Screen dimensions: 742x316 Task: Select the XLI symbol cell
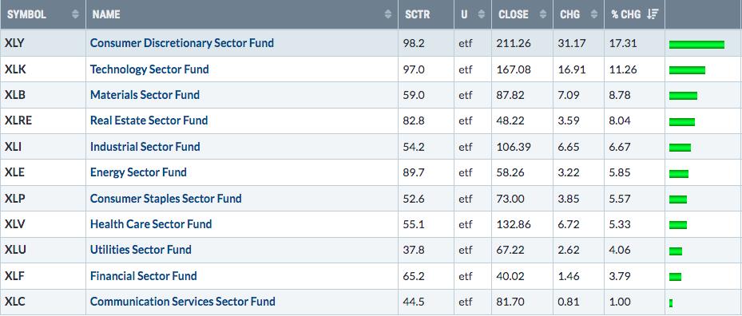[43, 147]
